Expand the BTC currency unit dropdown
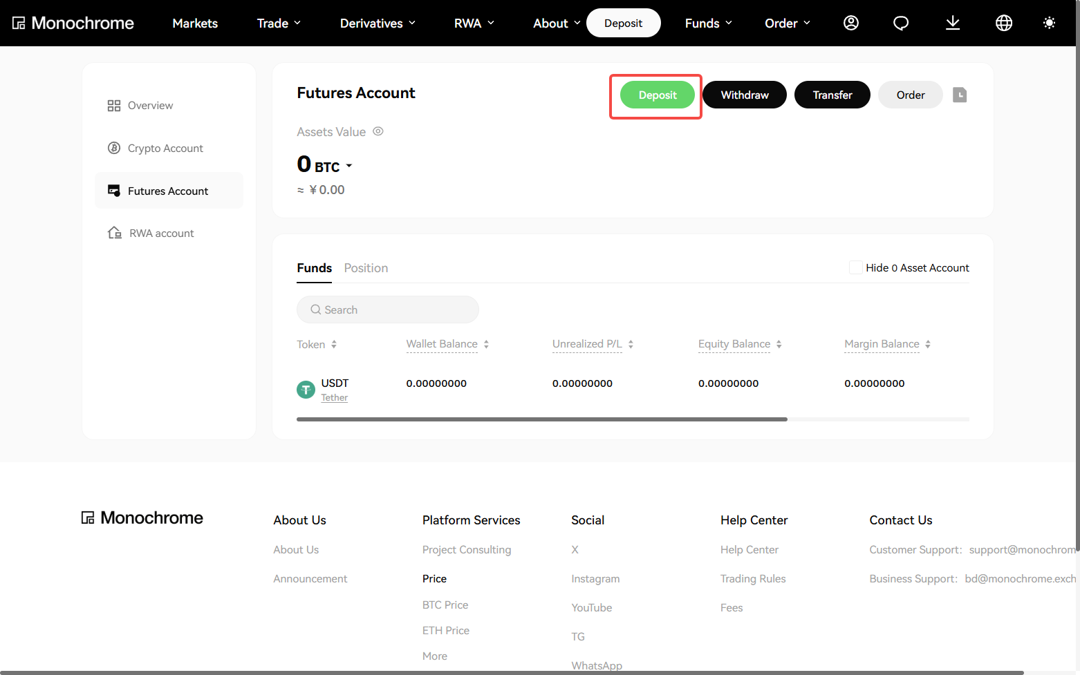Image resolution: width=1080 pixels, height=675 pixels. point(349,166)
